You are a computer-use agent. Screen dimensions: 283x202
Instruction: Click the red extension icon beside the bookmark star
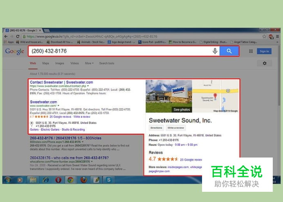click(x=271, y=37)
